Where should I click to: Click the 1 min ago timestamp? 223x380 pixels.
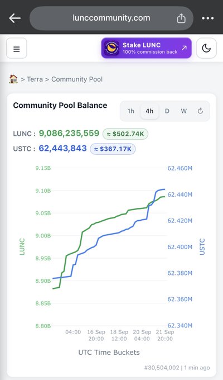tap(197, 368)
